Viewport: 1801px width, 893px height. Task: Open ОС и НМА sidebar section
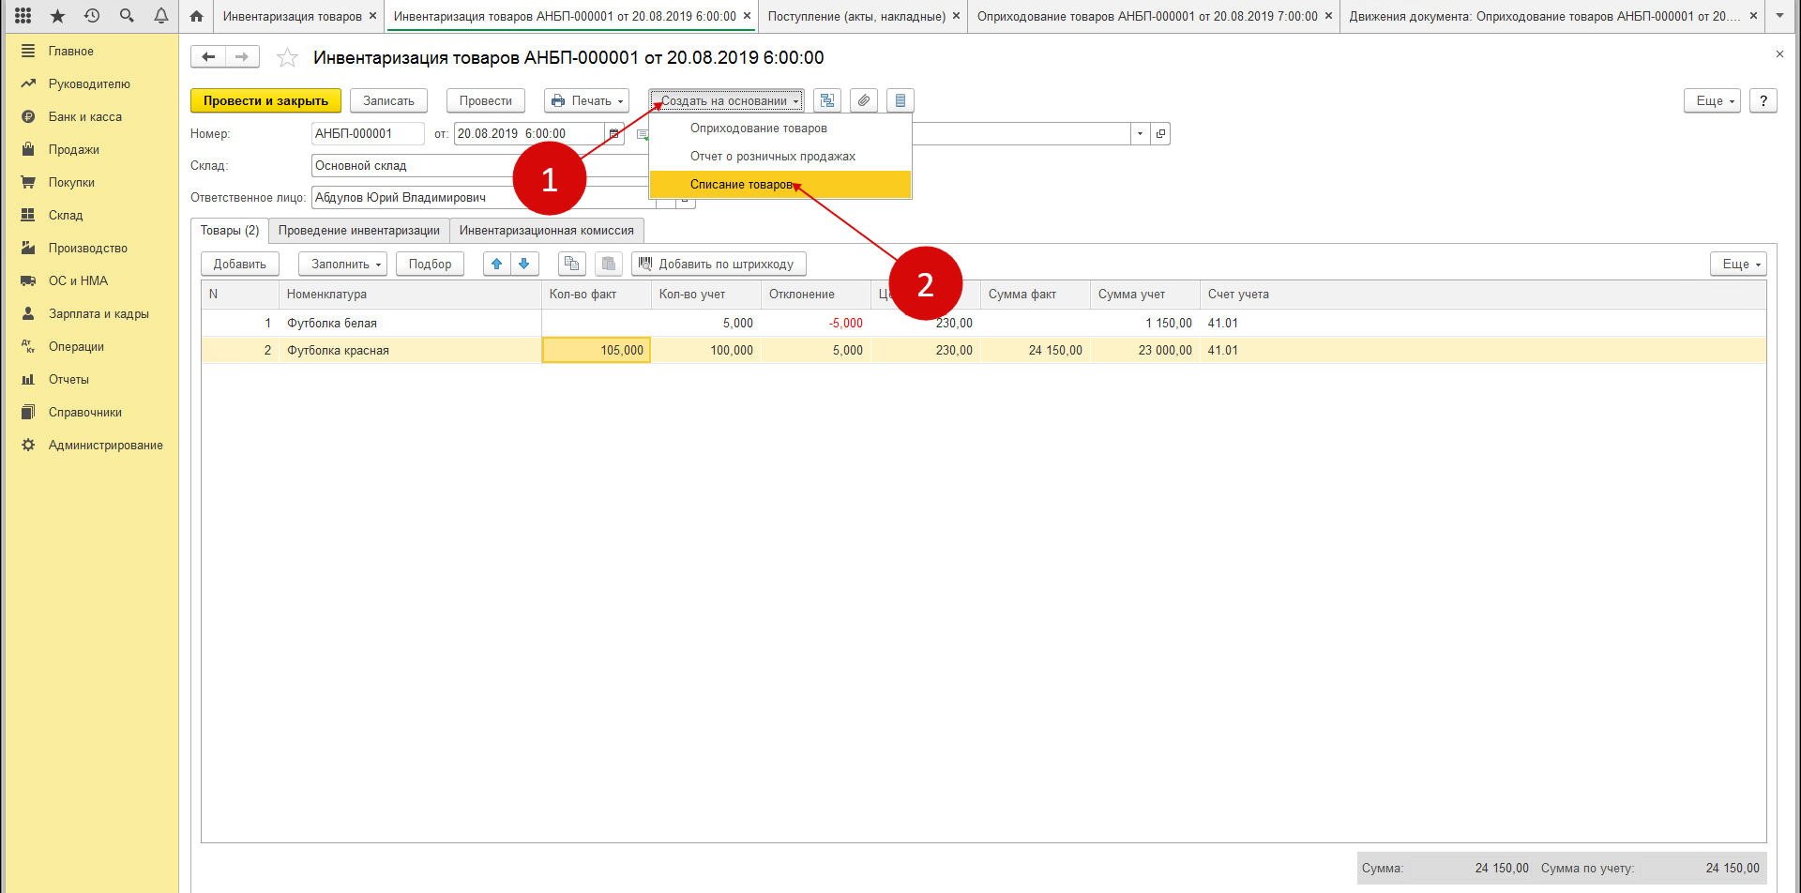pyautogui.click(x=91, y=280)
